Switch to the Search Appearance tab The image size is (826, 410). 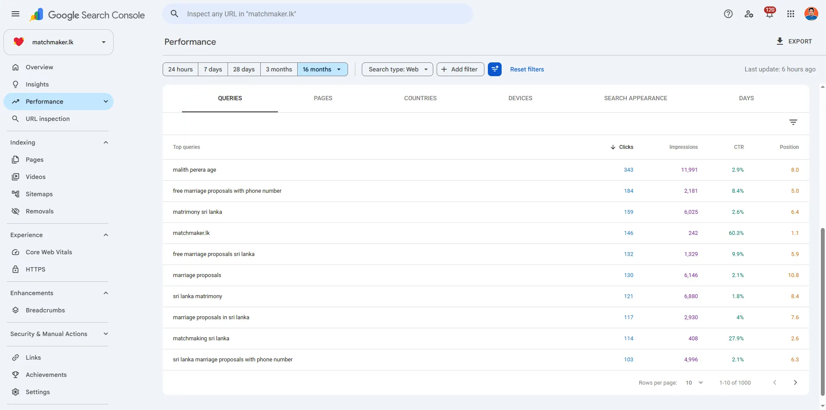[x=635, y=98]
